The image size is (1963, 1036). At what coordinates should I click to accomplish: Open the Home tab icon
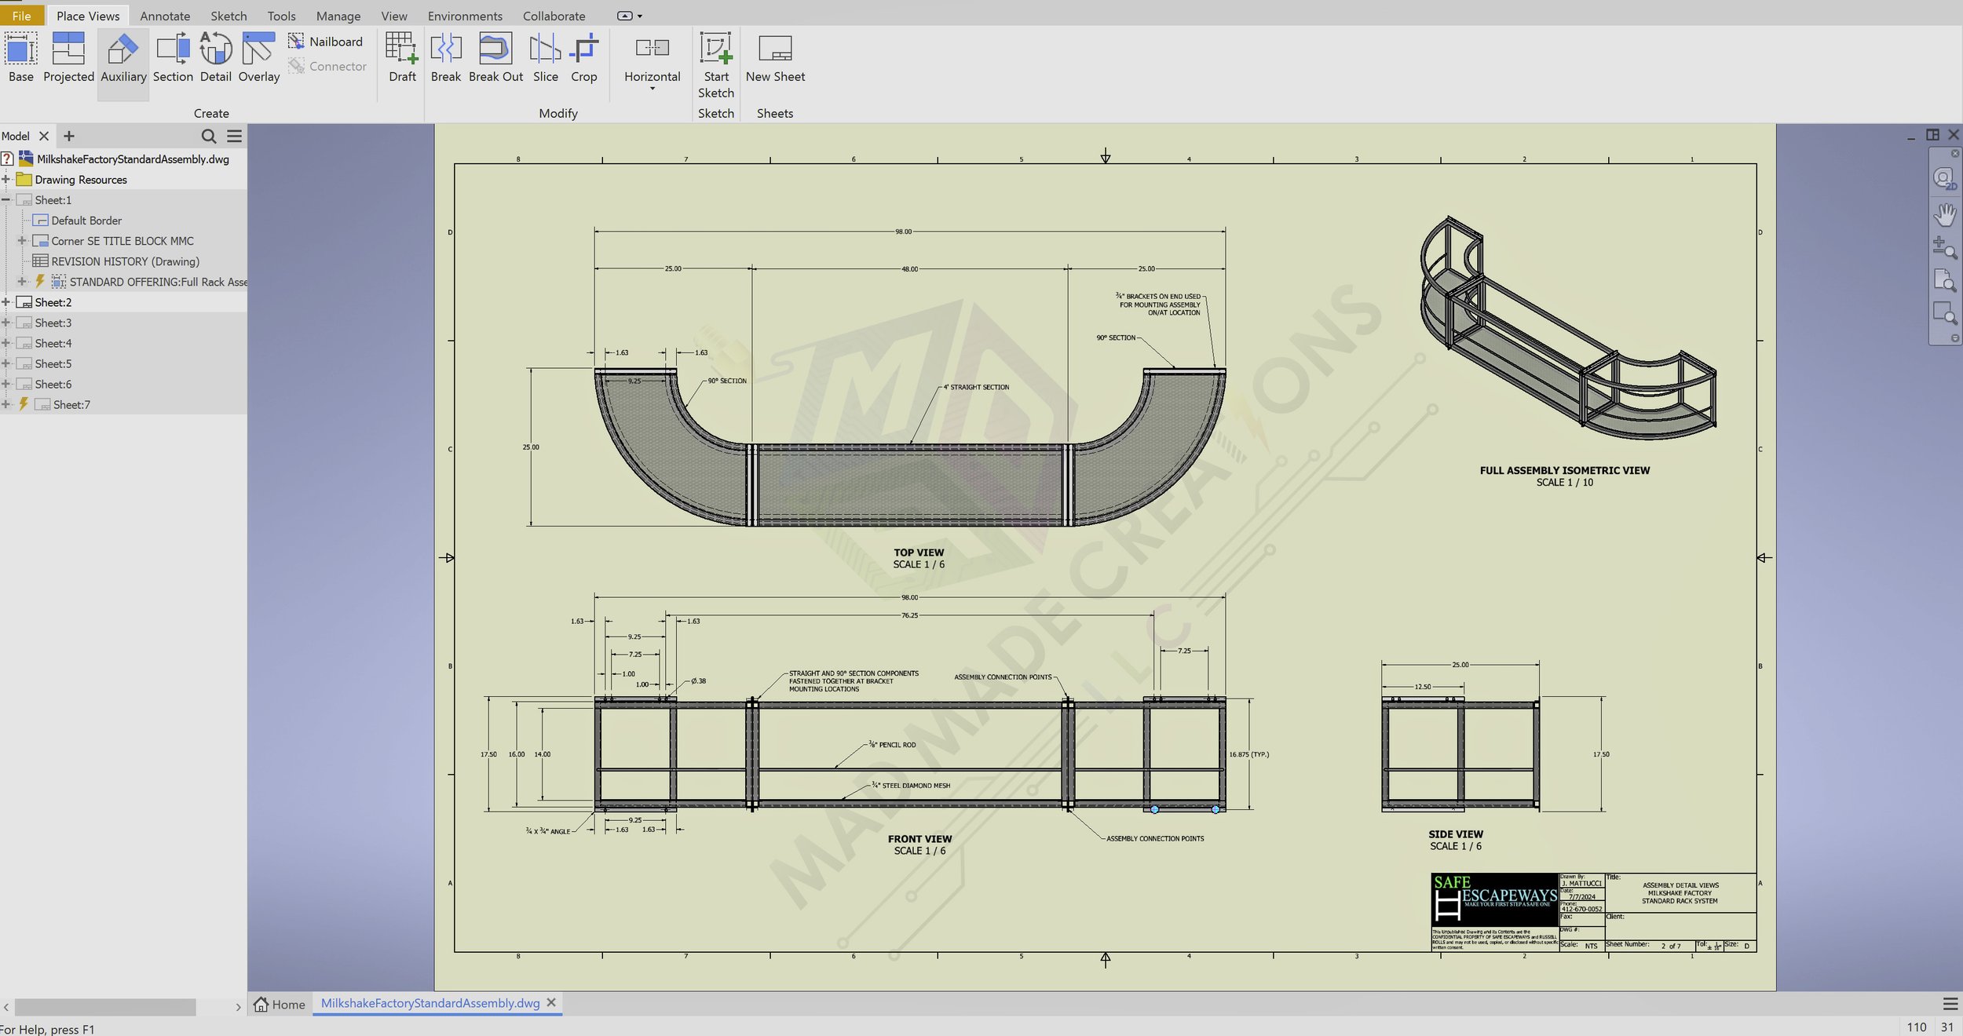coord(261,1004)
